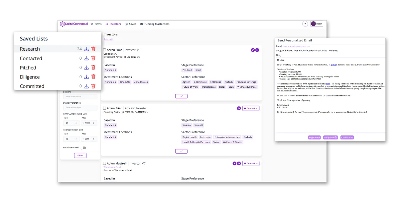Screen dimensions: 399x202
Task: Click the recipient email address link
Action: click(297, 46)
